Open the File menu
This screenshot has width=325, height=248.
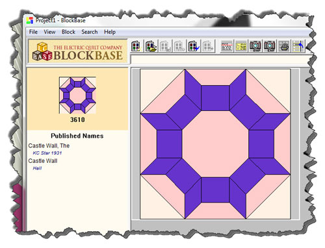pyautogui.click(x=33, y=32)
